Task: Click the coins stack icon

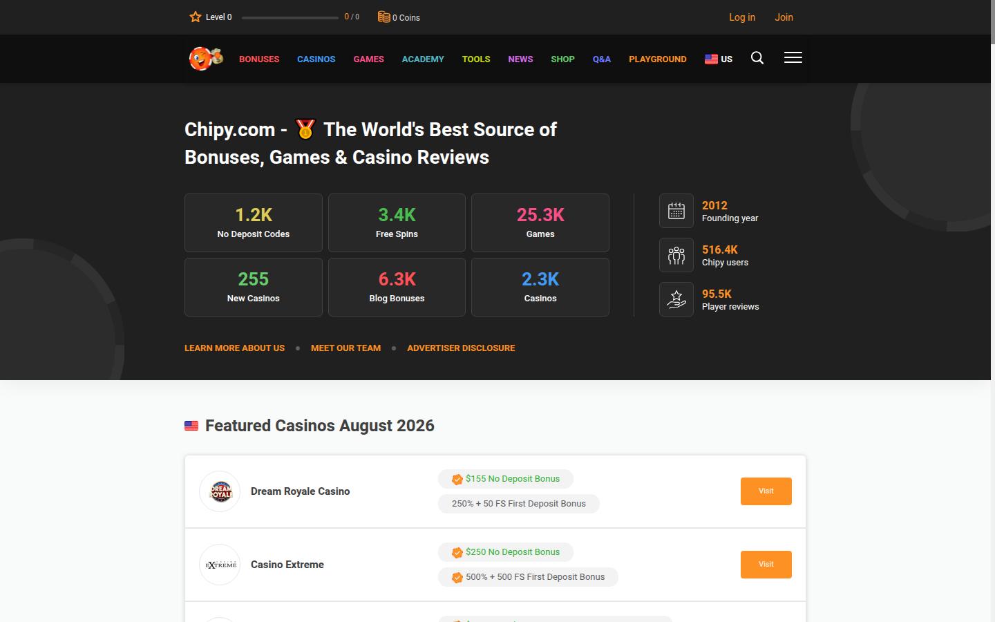Action: [x=383, y=17]
